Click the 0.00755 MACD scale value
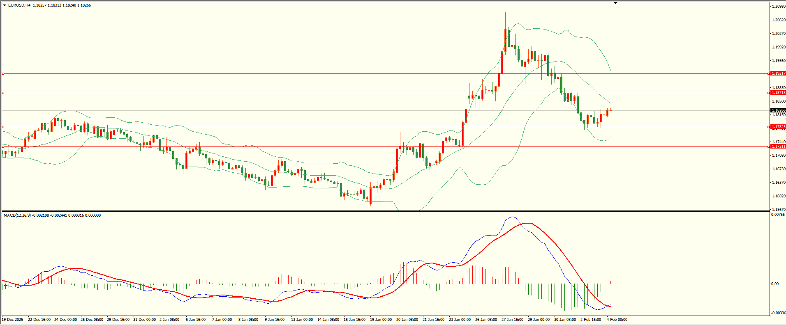 [x=778, y=215]
